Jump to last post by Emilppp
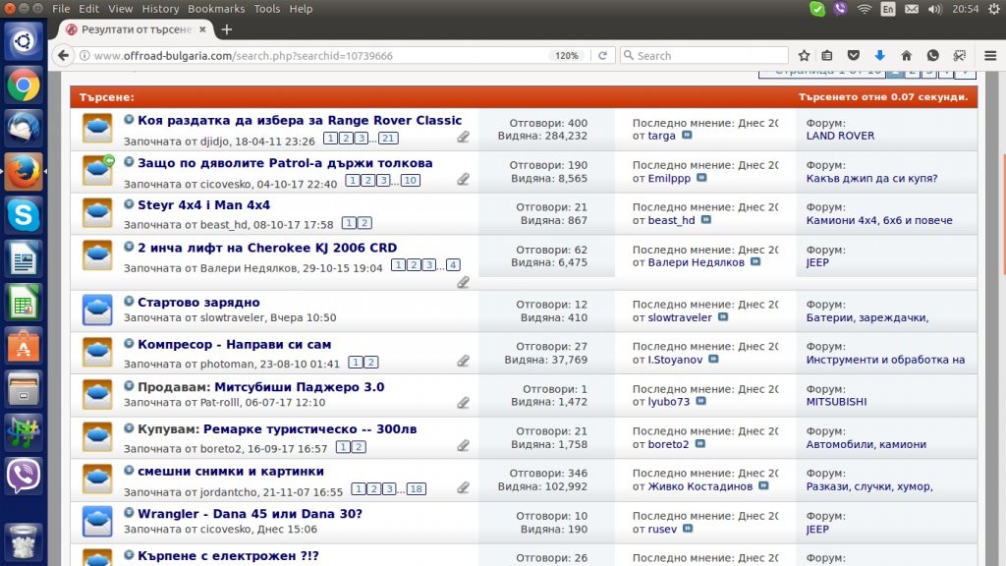1006x566 pixels. pyautogui.click(x=701, y=178)
